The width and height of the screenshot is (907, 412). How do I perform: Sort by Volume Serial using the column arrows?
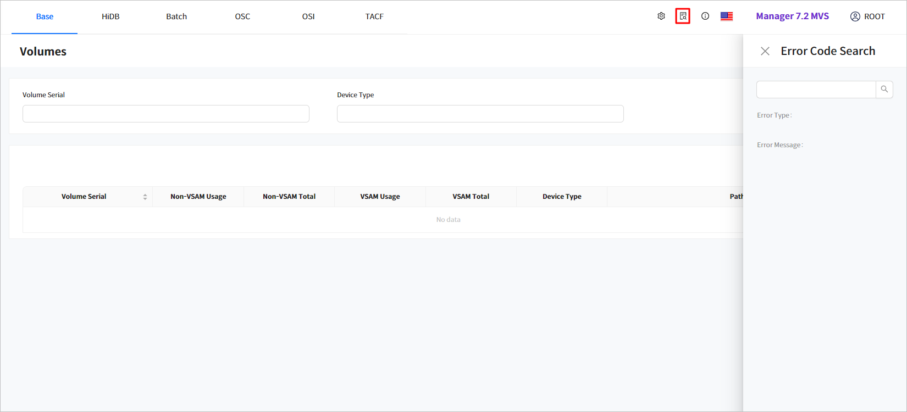145,197
